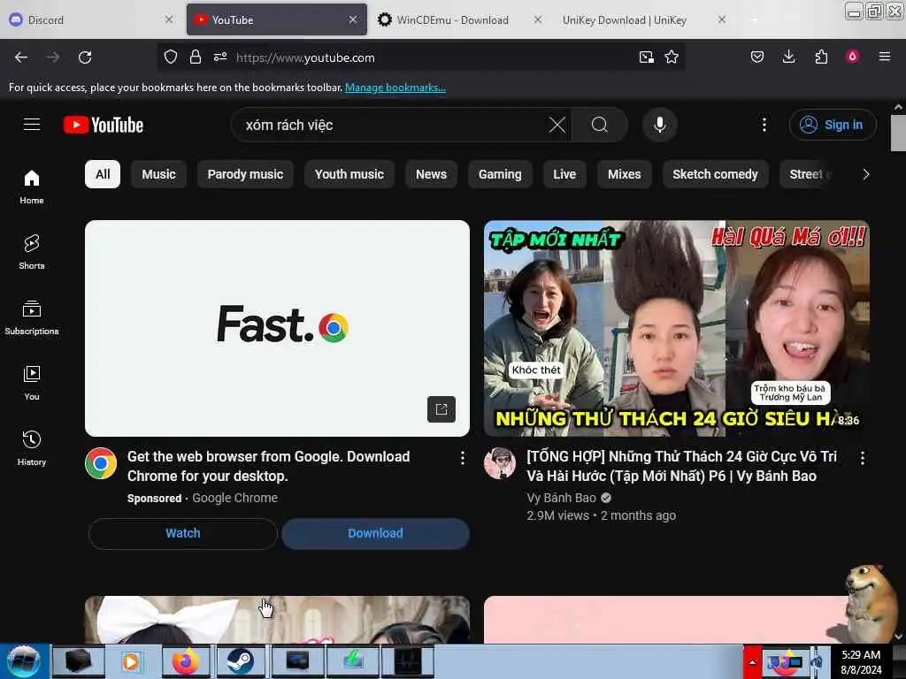Open the white bow video thumbnail
The image size is (906, 679).
(x=277, y=620)
